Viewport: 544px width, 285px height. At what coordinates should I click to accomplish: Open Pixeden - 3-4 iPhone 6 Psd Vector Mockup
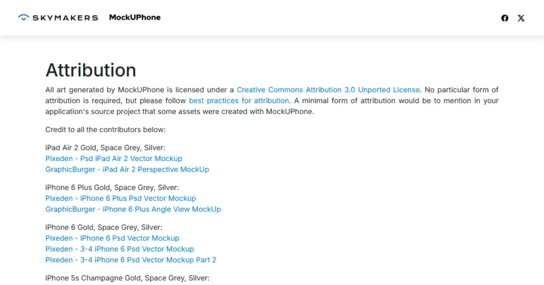(x=120, y=249)
